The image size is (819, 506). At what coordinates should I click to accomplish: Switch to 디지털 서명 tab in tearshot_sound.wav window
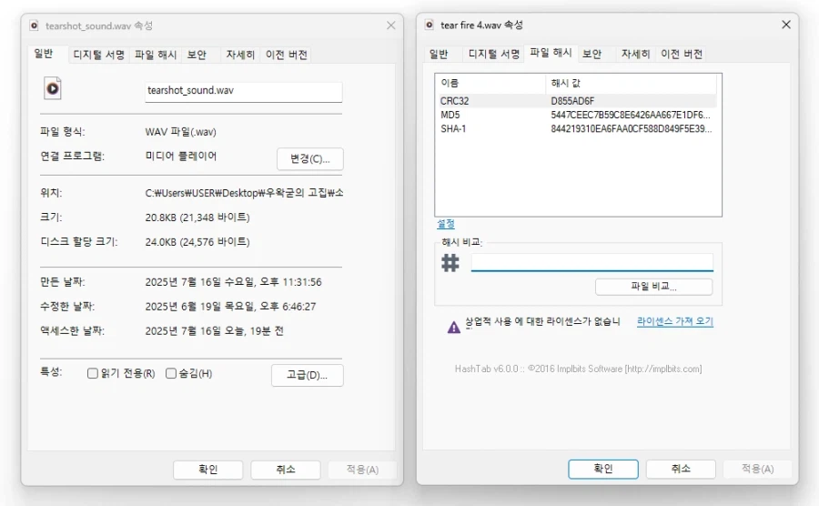click(x=98, y=55)
